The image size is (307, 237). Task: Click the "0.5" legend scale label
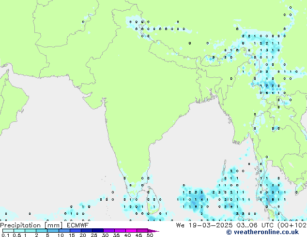[17, 235]
